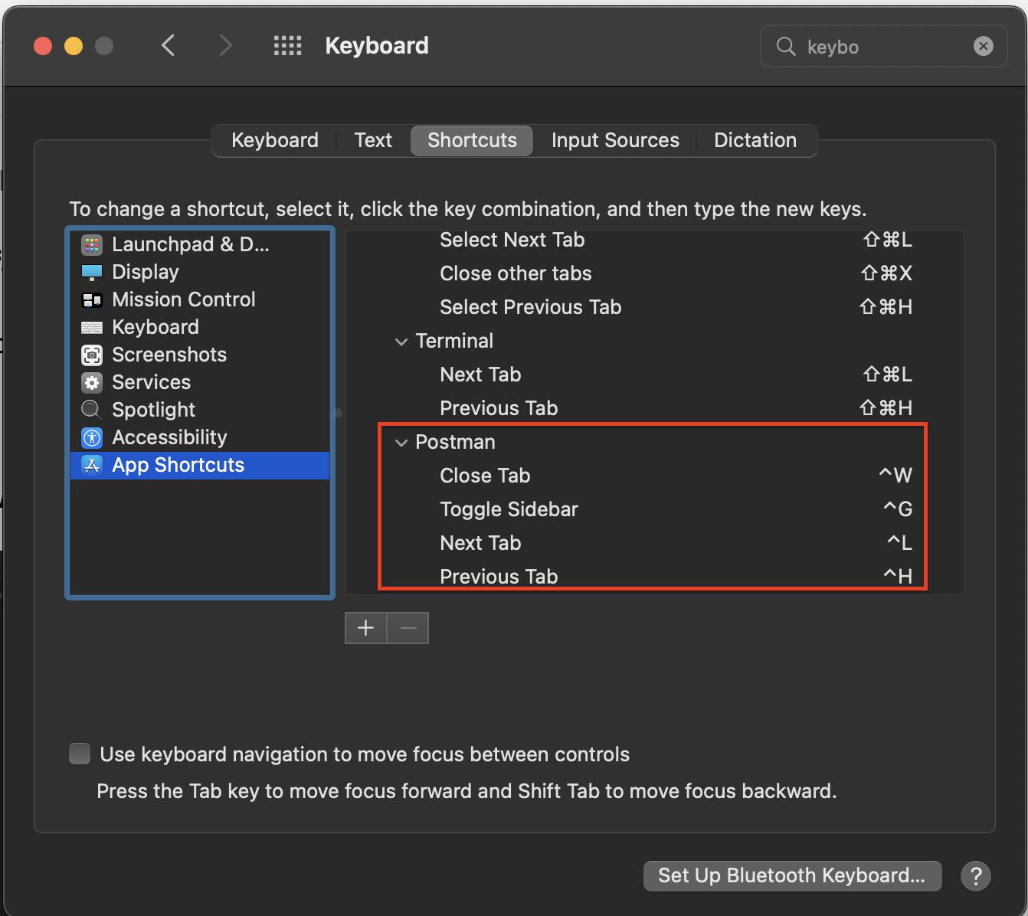Image resolution: width=1028 pixels, height=916 pixels.
Task: Select the Select Next Tab shortcut row
Action: (x=654, y=240)
